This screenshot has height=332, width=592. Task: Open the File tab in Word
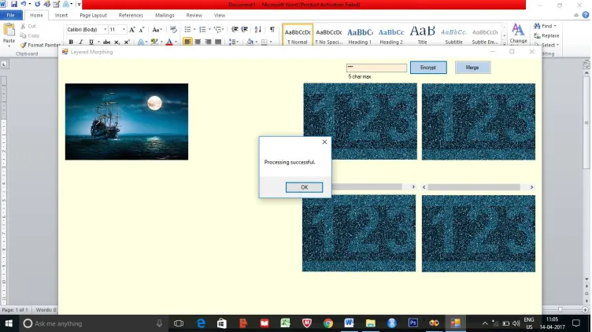click(10, 15)
